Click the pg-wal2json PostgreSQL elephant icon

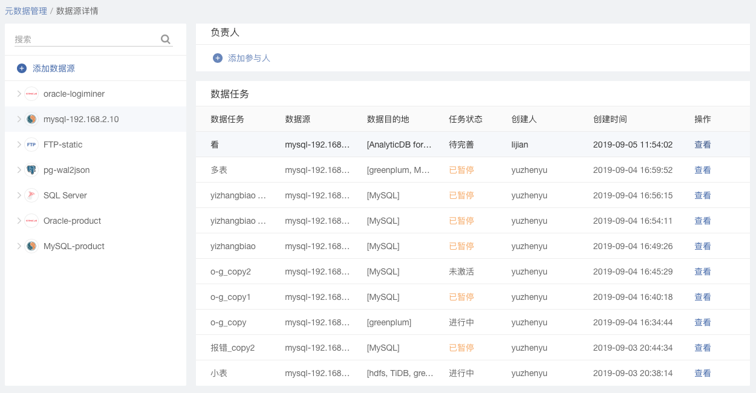(x=31, y=170)
